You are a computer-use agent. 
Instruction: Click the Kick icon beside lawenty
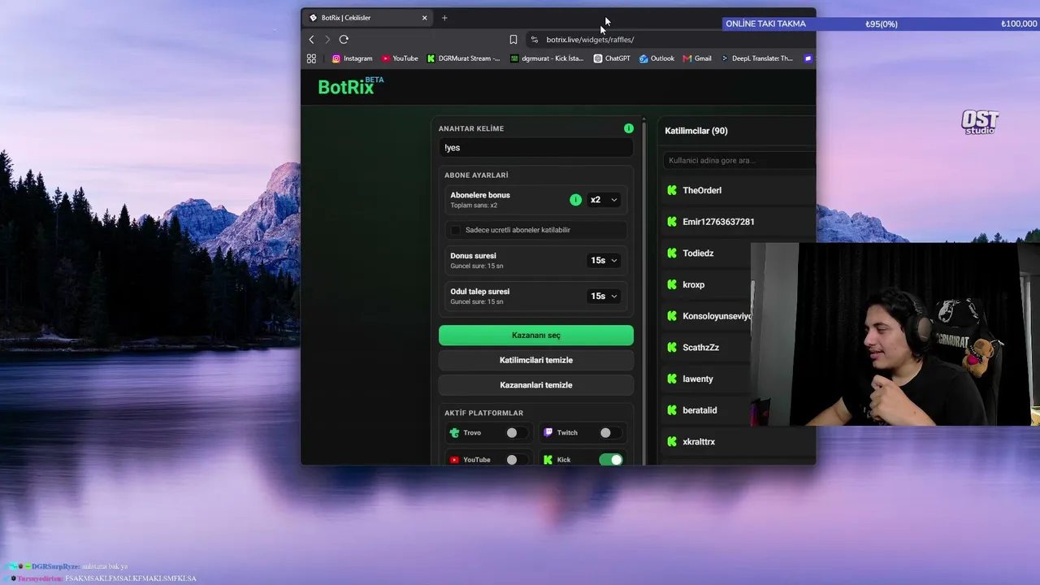pyautogui.click(x=672, y=379)
